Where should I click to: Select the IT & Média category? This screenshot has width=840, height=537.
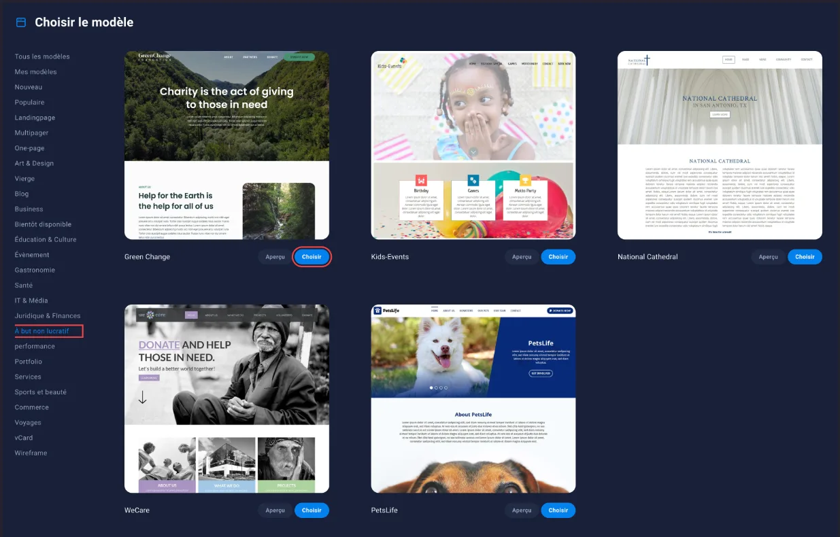coord(31,300)
